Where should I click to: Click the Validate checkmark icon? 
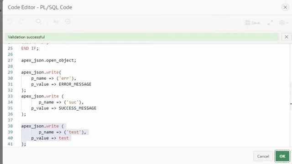click(68, 21)
